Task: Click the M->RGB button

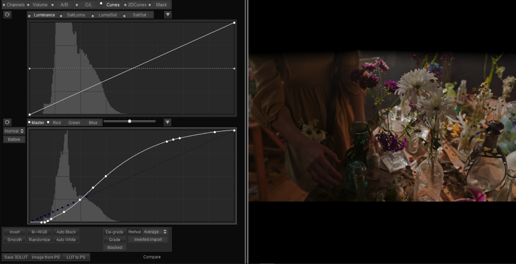Action: pos(39,232)
